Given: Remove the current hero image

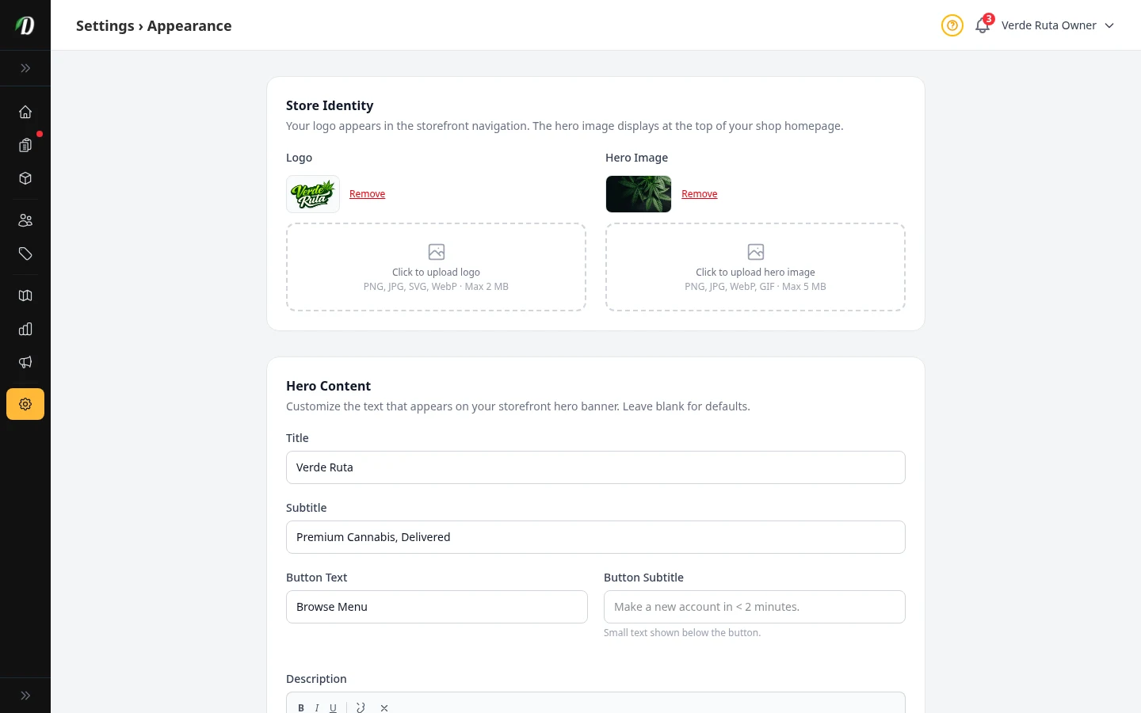Looking at the screenshot, I should coord(699,194).
